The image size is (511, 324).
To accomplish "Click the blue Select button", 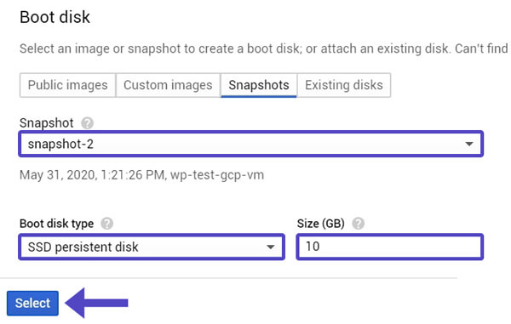I will tap(32, 304).
